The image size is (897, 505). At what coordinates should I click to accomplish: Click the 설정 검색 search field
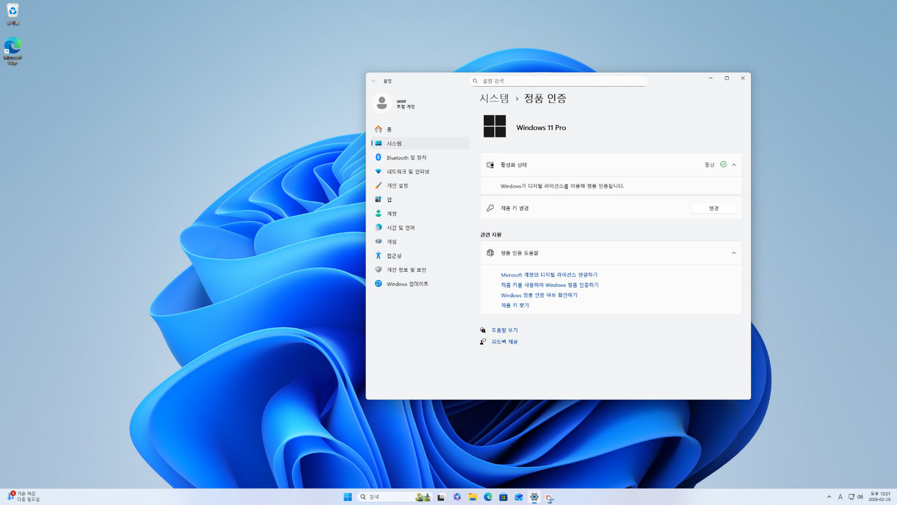click(559, 81)
